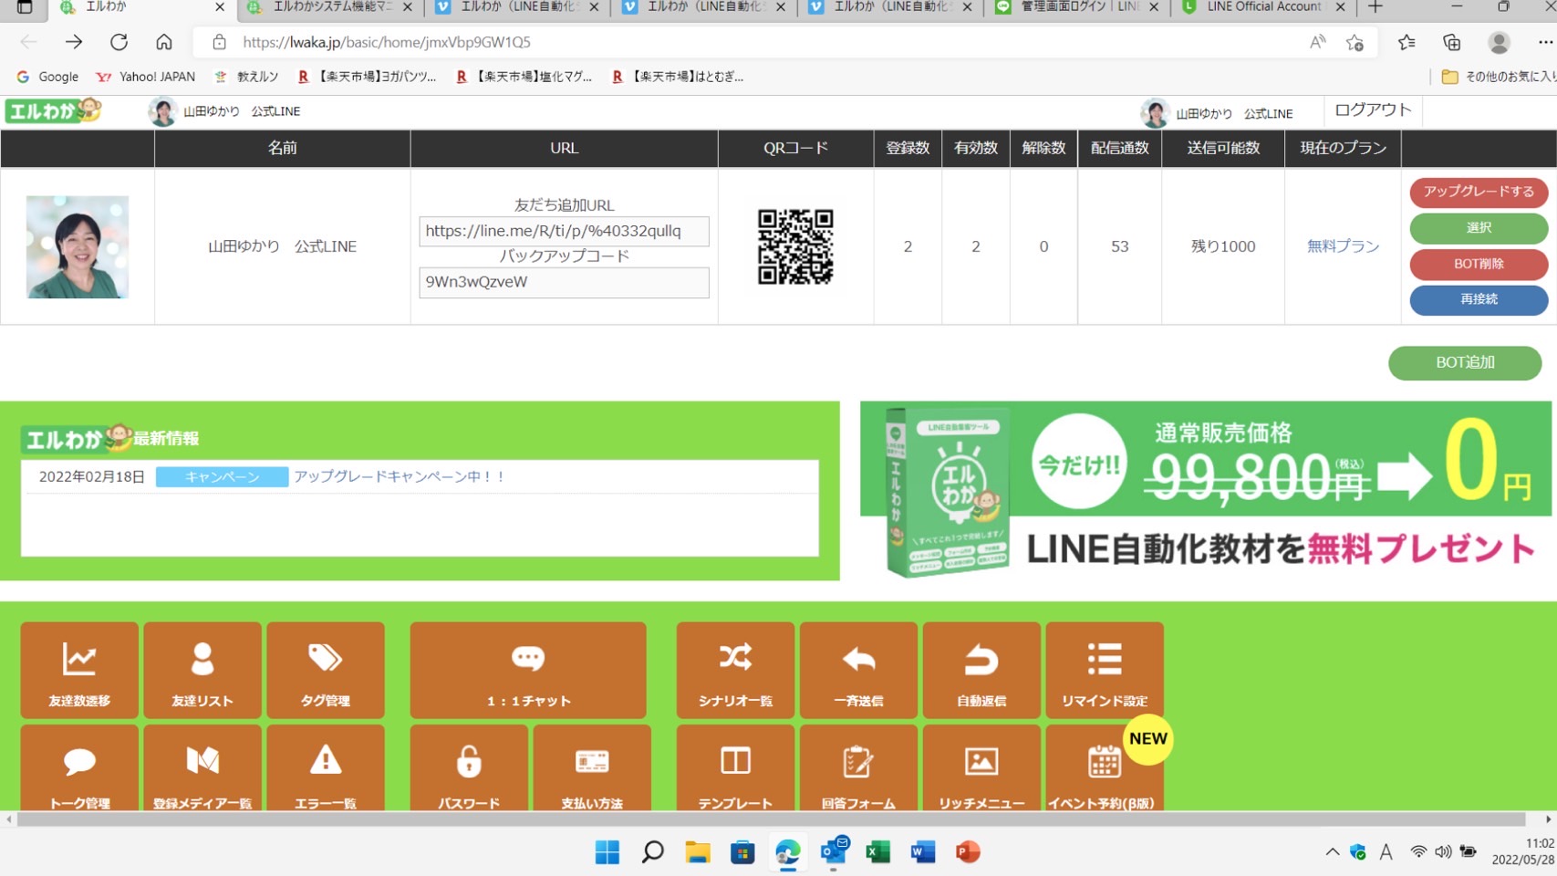Open the 自動返信 auto-reply tile
This screenshot has width=1557, height=876.
981,670
